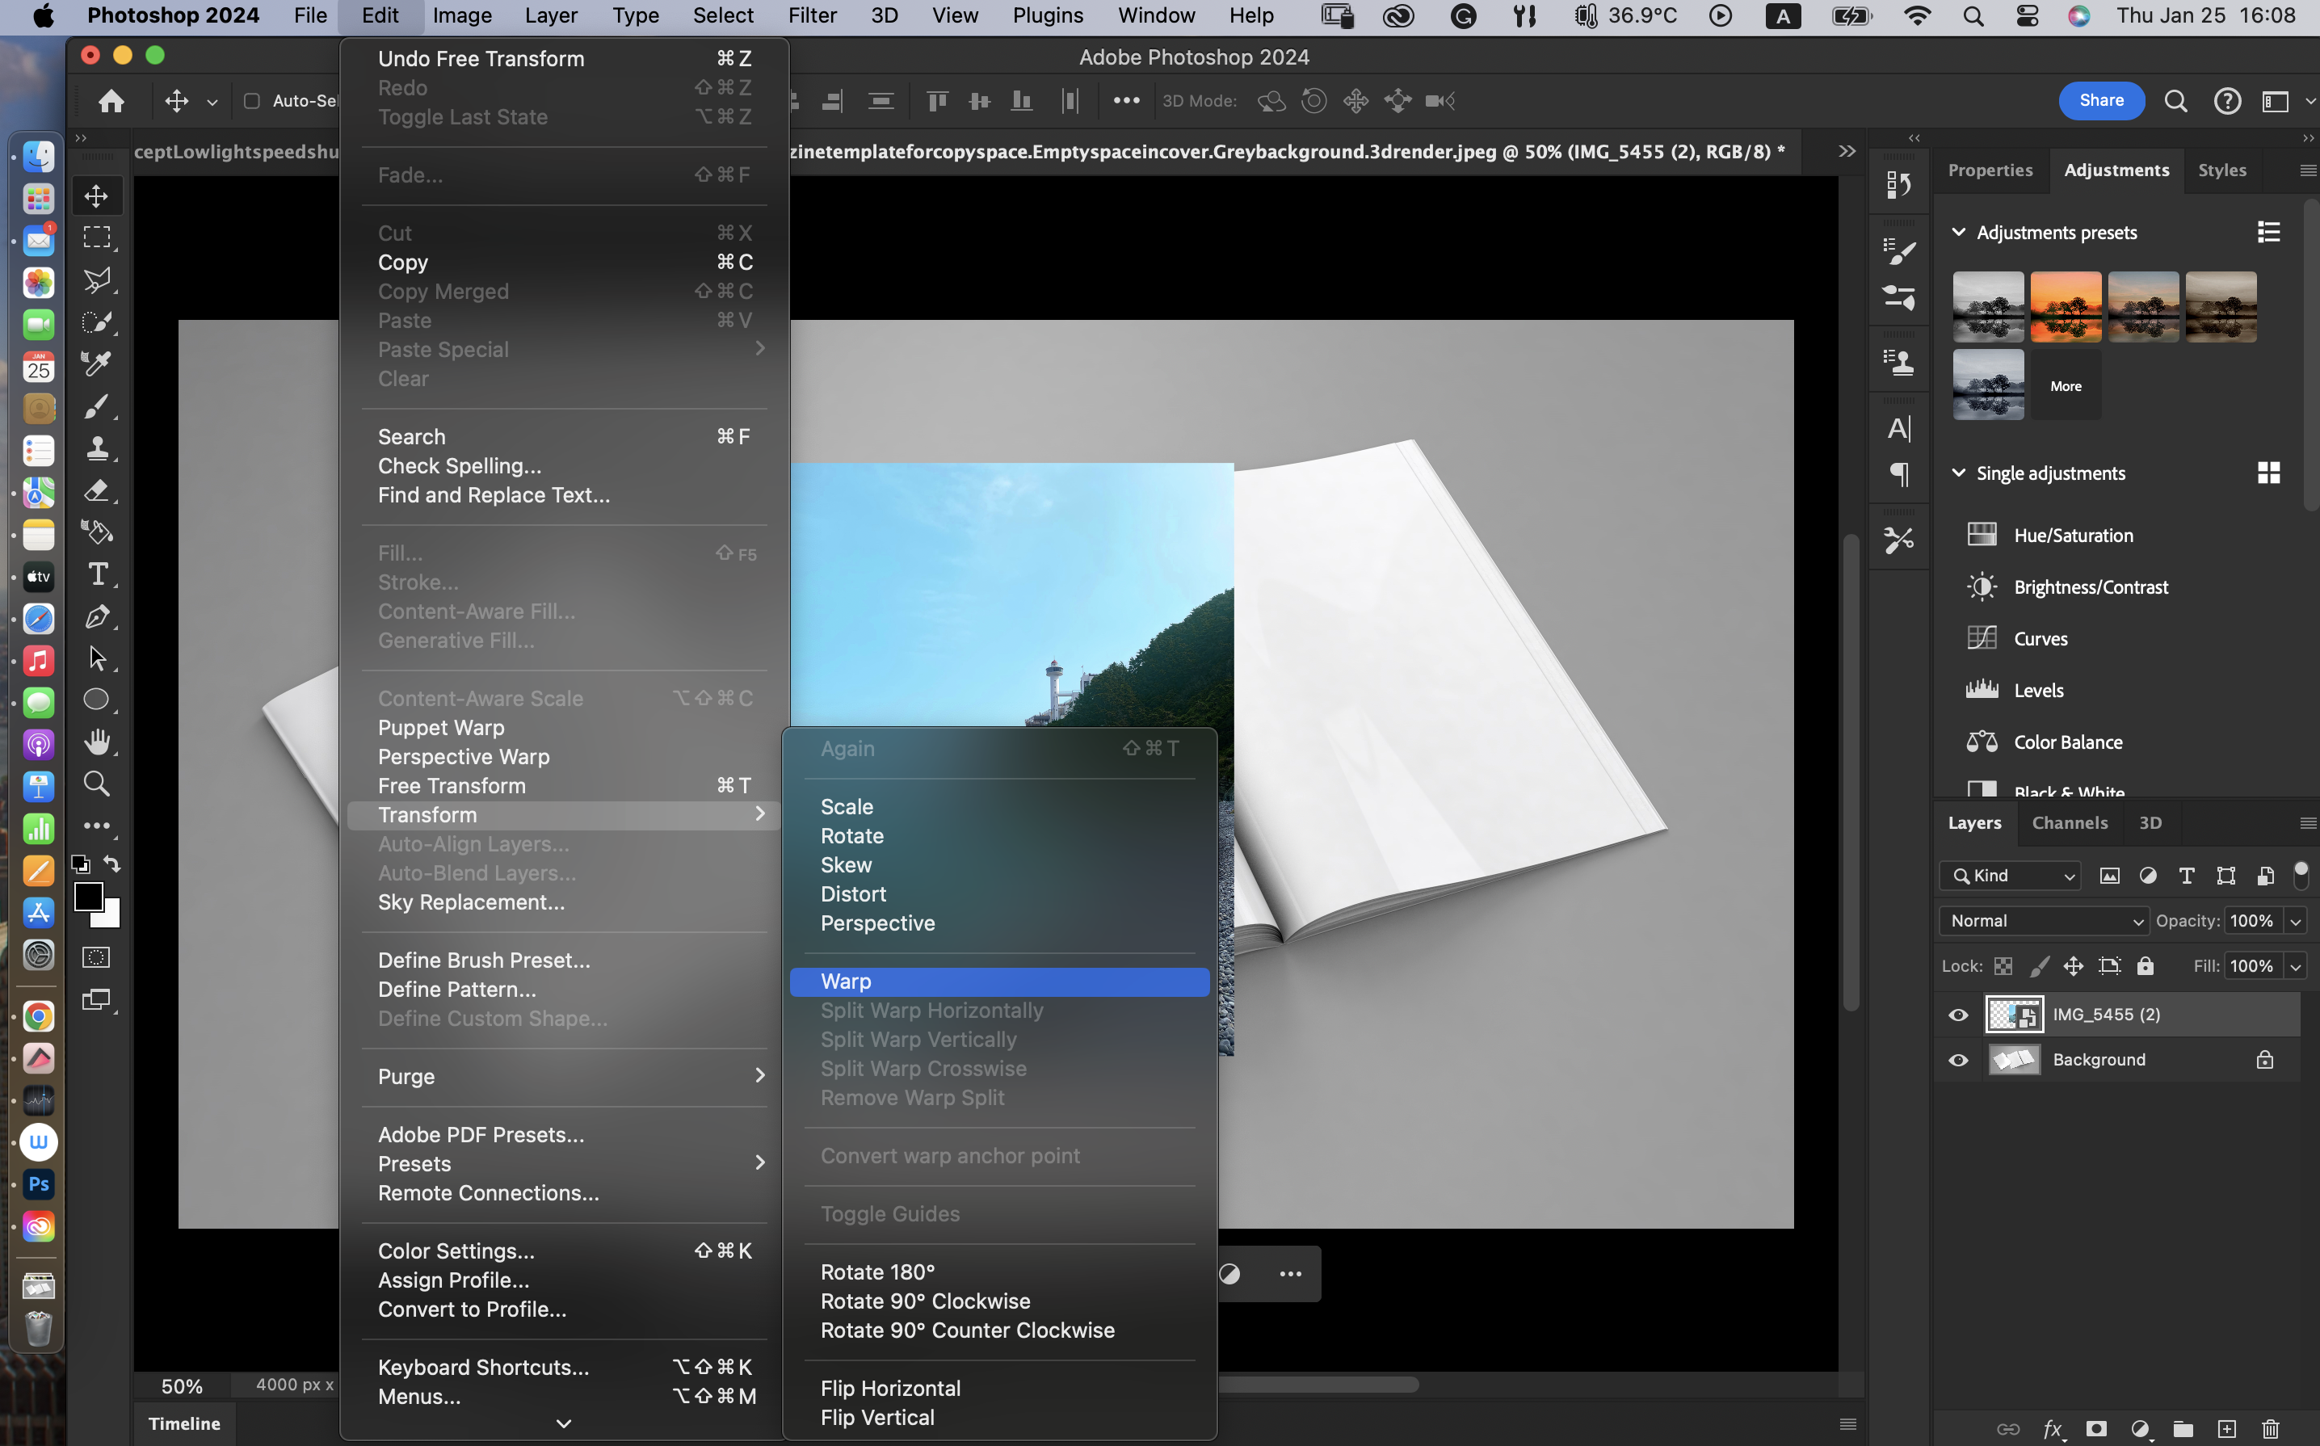Viewport: 2320px width, 1446px height.
Task: Click the black foreground color swatch
Action: click(x=89, y=896)
